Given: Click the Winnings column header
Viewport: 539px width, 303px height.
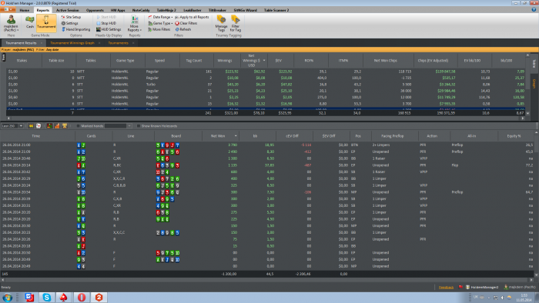Looking at the screenshot, I should [x=225, y=61].
